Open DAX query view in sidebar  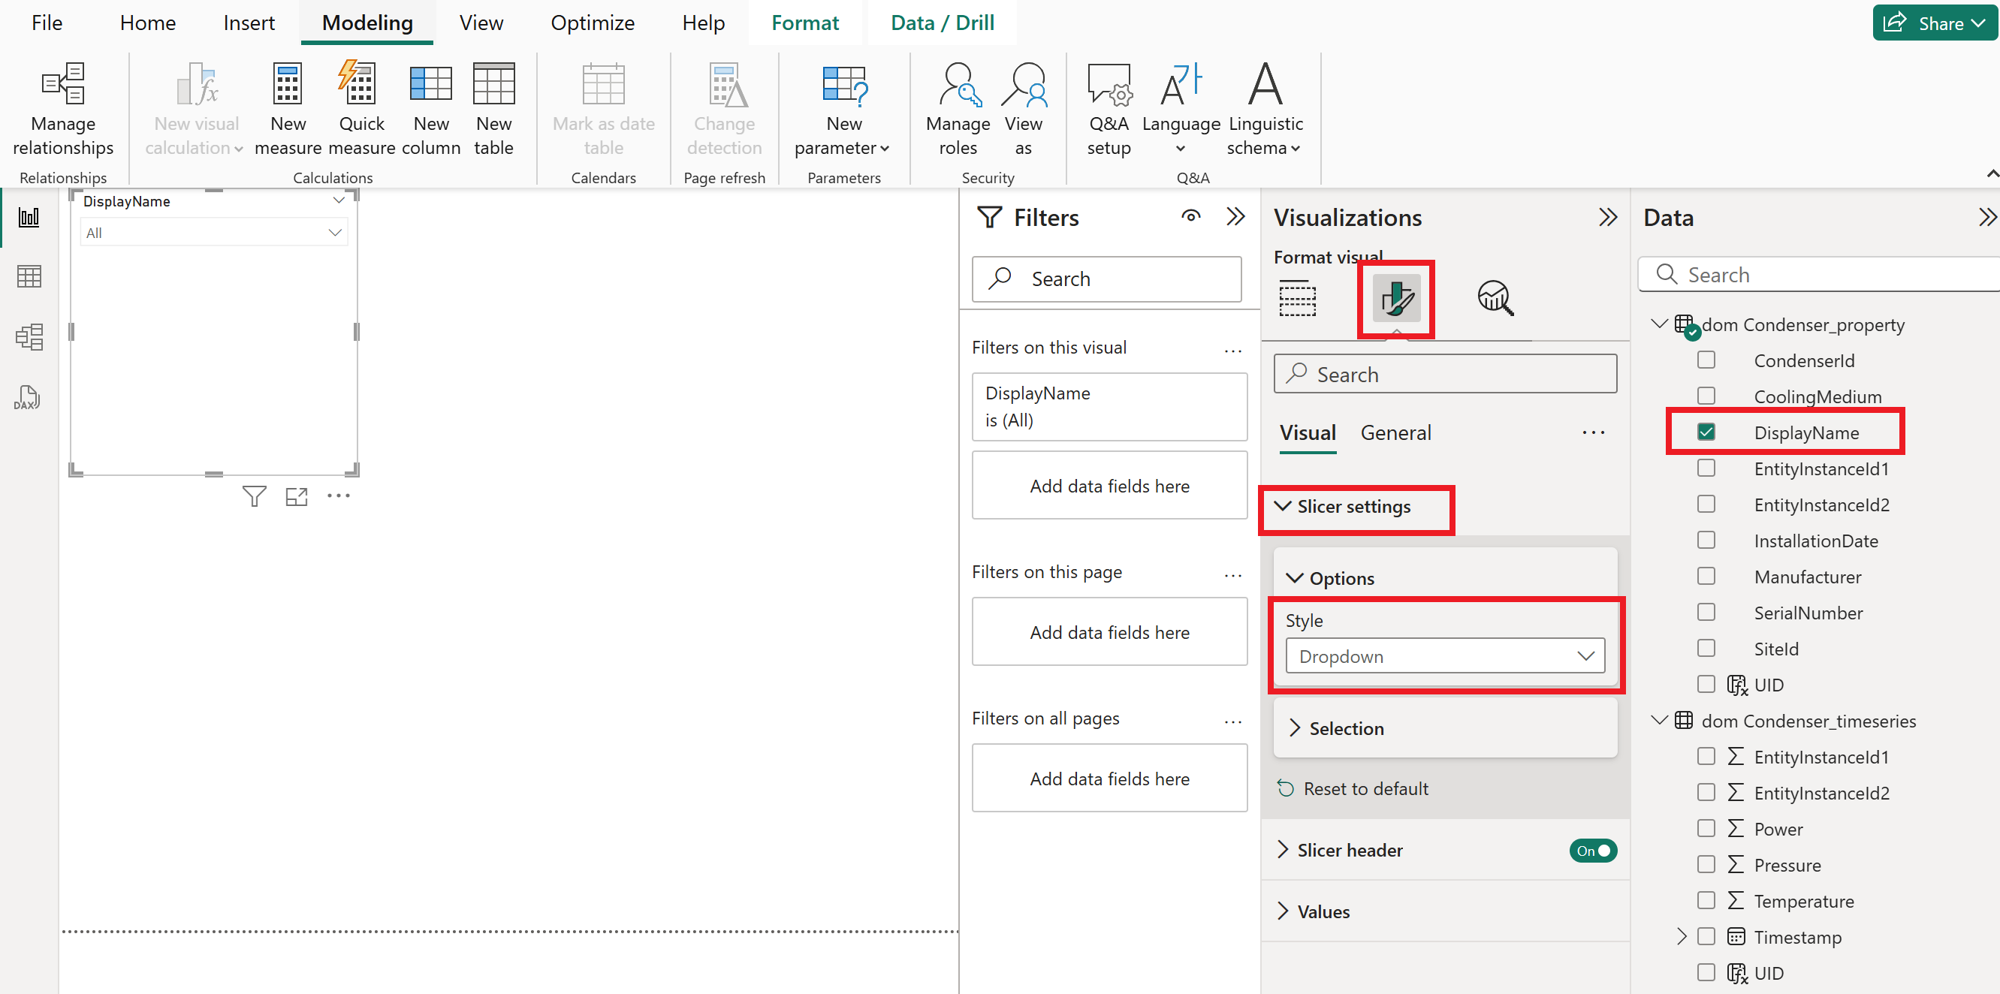[28, 397]
